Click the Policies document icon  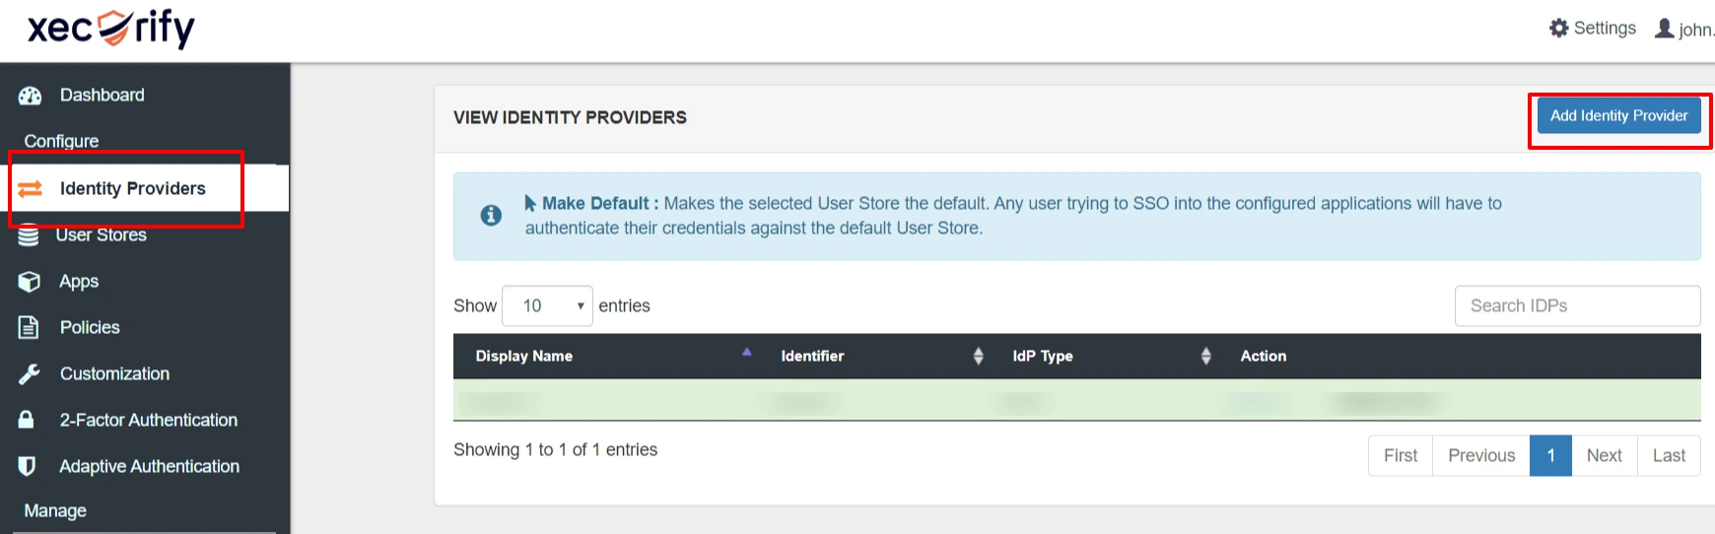[29, 327]
